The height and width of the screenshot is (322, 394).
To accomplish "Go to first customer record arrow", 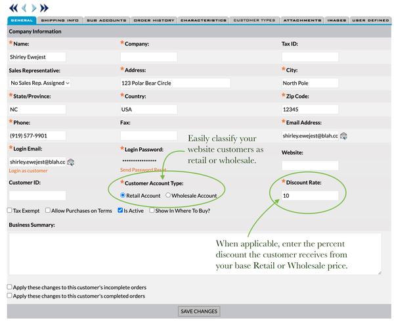I will [x=14, y=8].
